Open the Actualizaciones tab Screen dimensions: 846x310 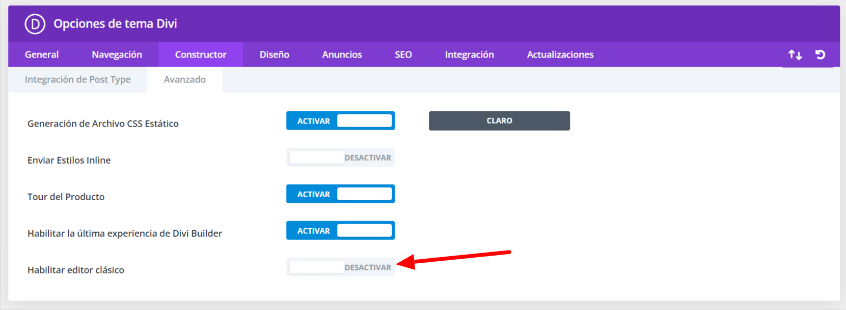click(560, 54)
